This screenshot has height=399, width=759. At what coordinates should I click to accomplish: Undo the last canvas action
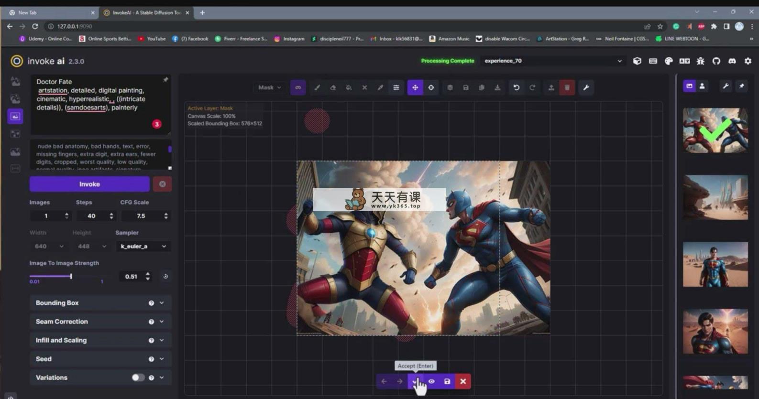click(x=517, y=87)
